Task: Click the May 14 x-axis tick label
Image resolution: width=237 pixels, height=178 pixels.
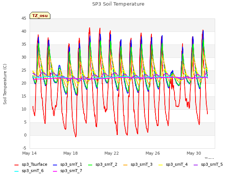Action: point(30,153)
